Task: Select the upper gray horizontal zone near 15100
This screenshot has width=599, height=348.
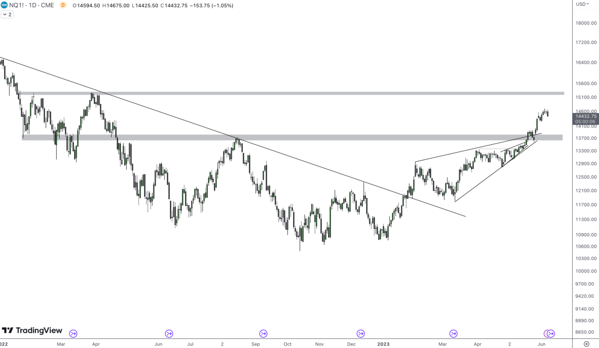Action: pos(292,93)
